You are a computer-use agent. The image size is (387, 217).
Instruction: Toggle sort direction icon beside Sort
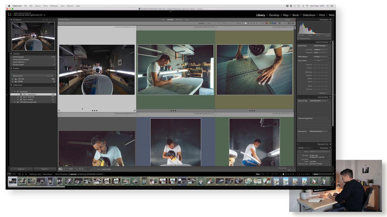(94, 169)
